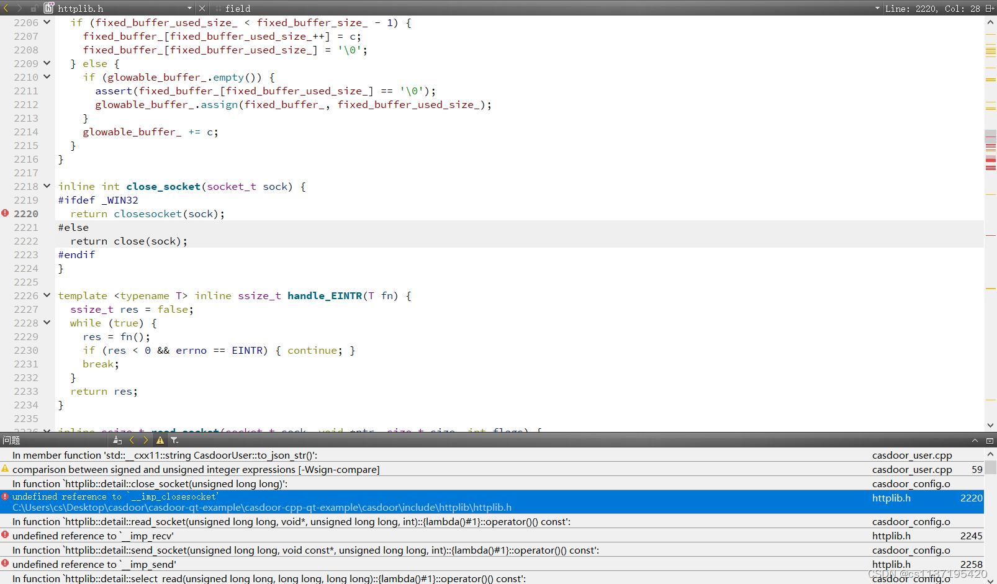997x584 pixels.
Task: Collapse the else block at line 2209
Action: coord(47,63)
